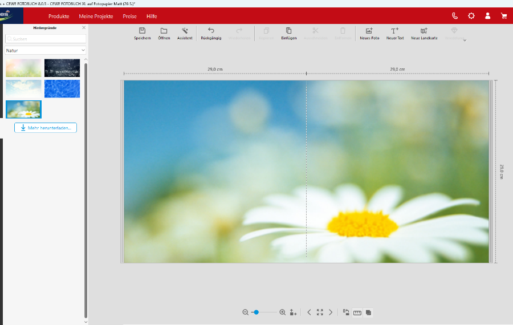Image resolution: width=513 pixels, height=325 pixels.
Task: Open the Meine Projekte menu
Action: pyautogui.click(x=96, y=16)
